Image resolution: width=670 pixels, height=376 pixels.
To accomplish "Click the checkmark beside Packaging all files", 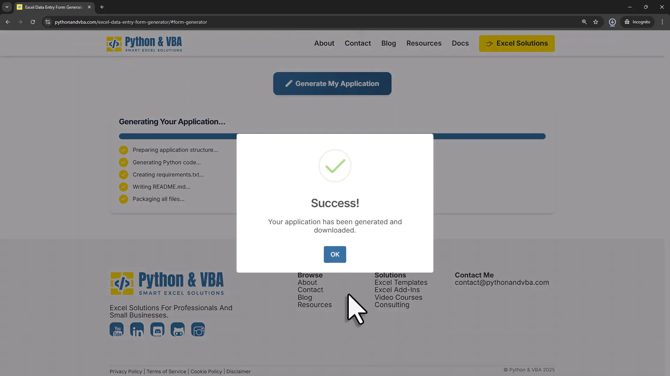I will click(124, 199).
